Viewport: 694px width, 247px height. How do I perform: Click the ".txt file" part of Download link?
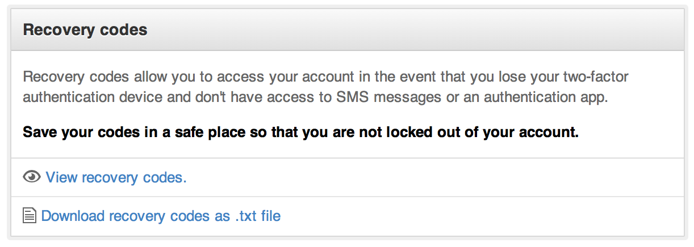pos(258,216)
